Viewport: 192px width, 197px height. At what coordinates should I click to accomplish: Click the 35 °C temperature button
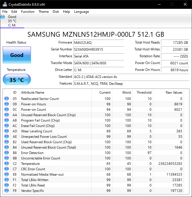point(17,80)
